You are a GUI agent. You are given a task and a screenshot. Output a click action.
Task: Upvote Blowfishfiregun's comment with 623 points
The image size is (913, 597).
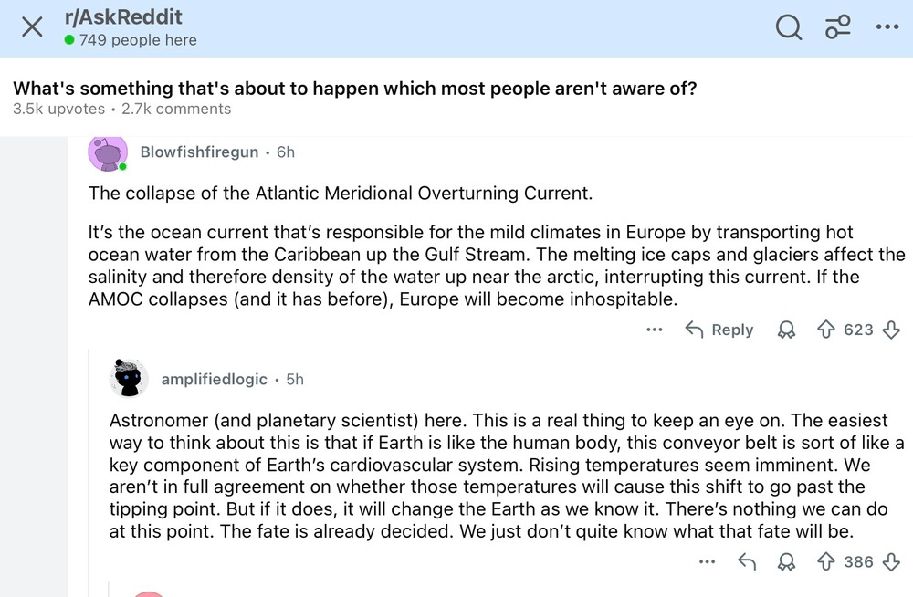pyautogui.click(x=826, y=330)
